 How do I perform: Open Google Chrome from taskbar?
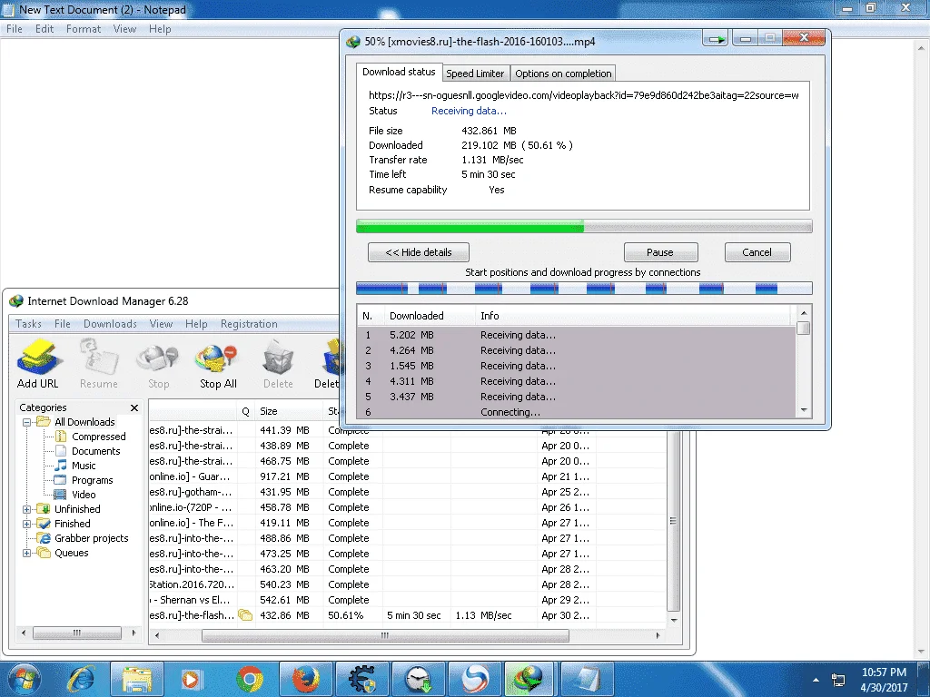(x=250, y=679)
